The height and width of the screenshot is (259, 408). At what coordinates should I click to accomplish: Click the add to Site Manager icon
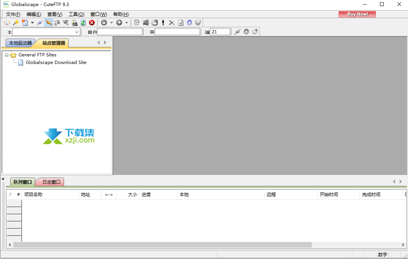click(255, 32)
